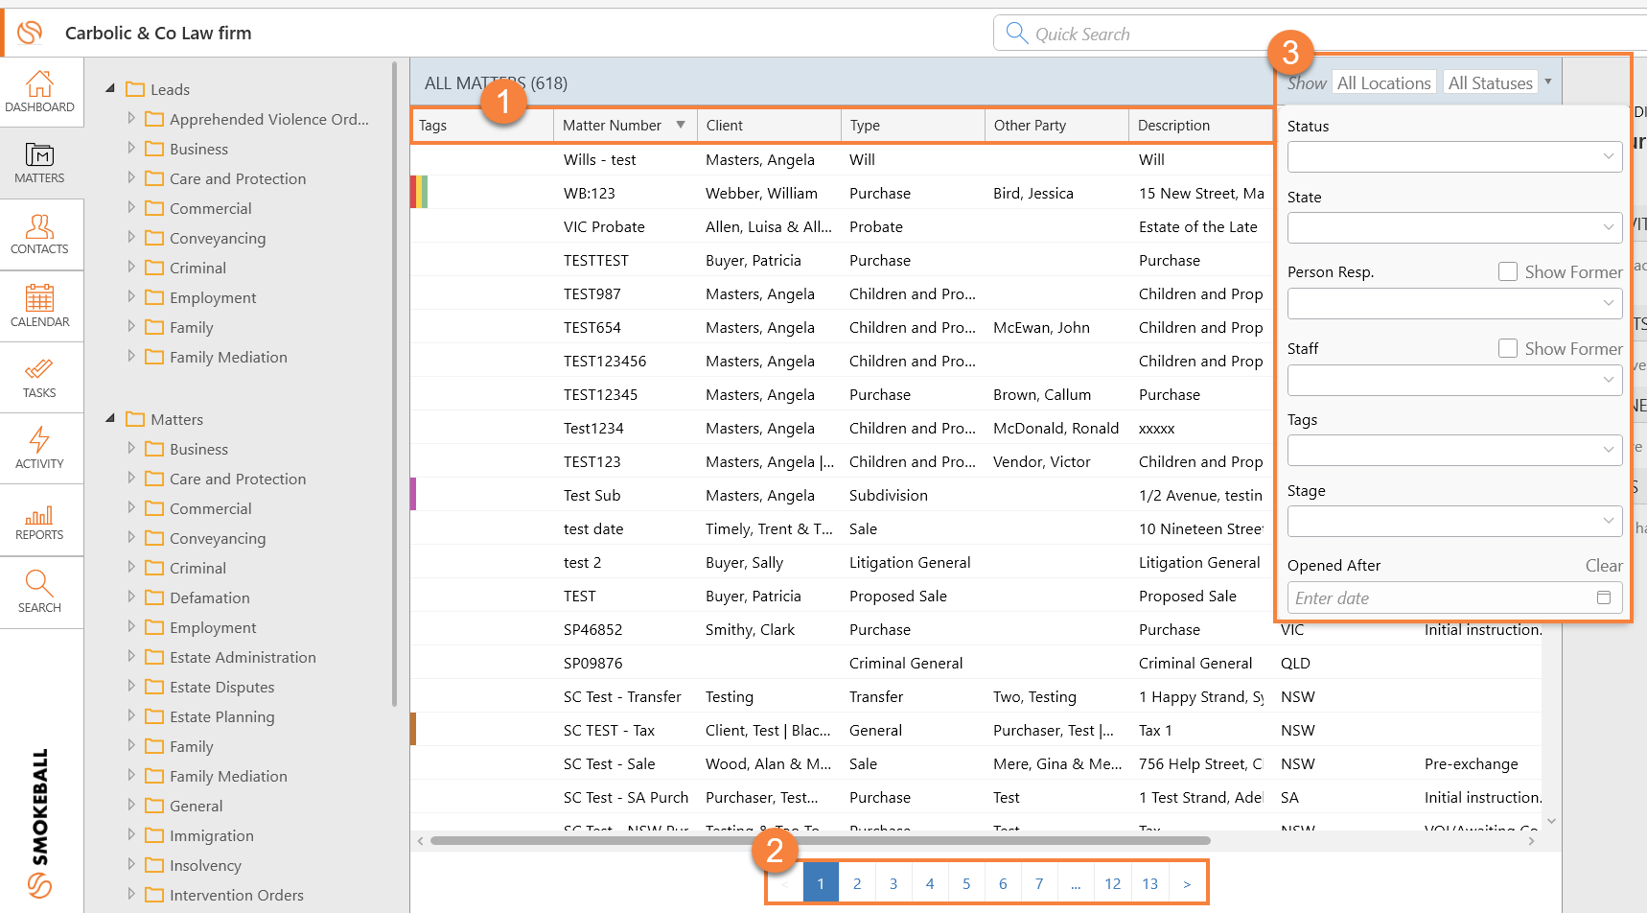Click the All Statuses filter button
Image resolution: width=1647 pixels, height=913 pixels.
click(x=1490, y=83)
